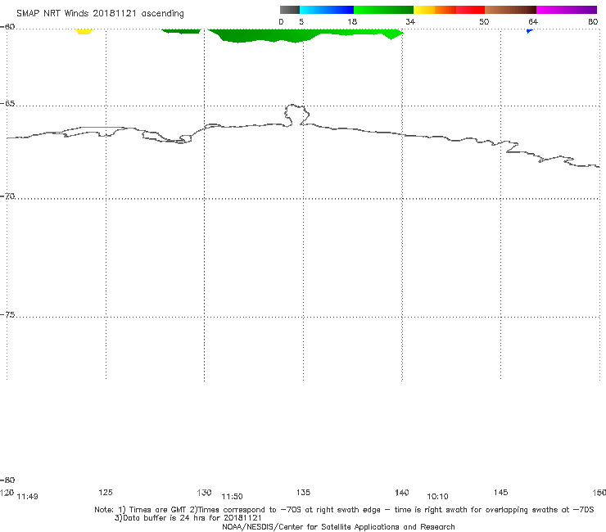Click the large green wind swath near 135E
The image size is (606, 532).
point(301,35)
